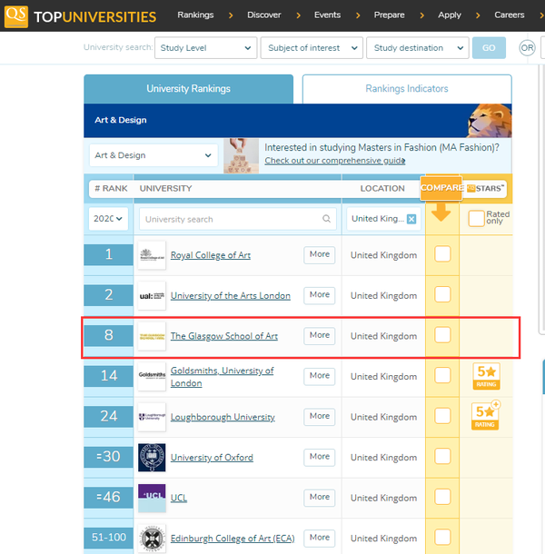Tick compare checkbox for University of Oxford
The image size is (545, 554).
442,456
